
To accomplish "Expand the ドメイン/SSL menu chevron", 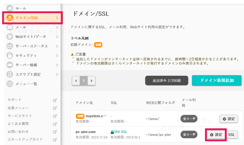I will point(57,18).
